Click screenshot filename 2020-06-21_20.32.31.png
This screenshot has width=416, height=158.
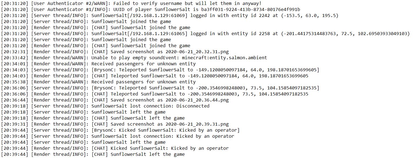point(197,52)
